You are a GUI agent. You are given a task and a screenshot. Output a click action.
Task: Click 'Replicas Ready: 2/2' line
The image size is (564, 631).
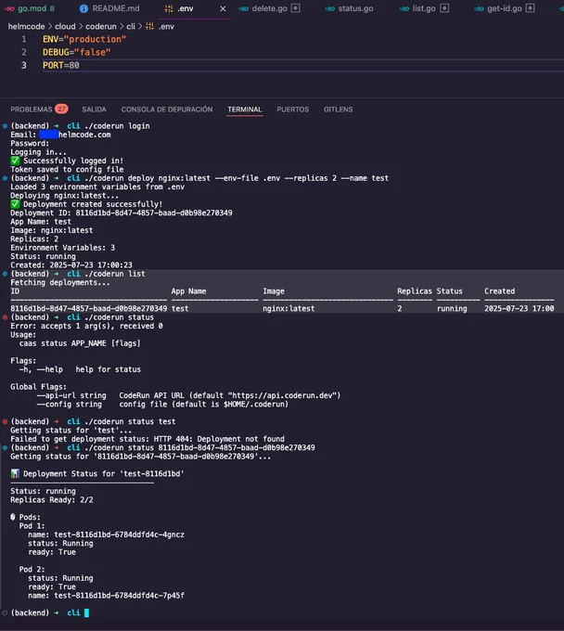[52, 499]
